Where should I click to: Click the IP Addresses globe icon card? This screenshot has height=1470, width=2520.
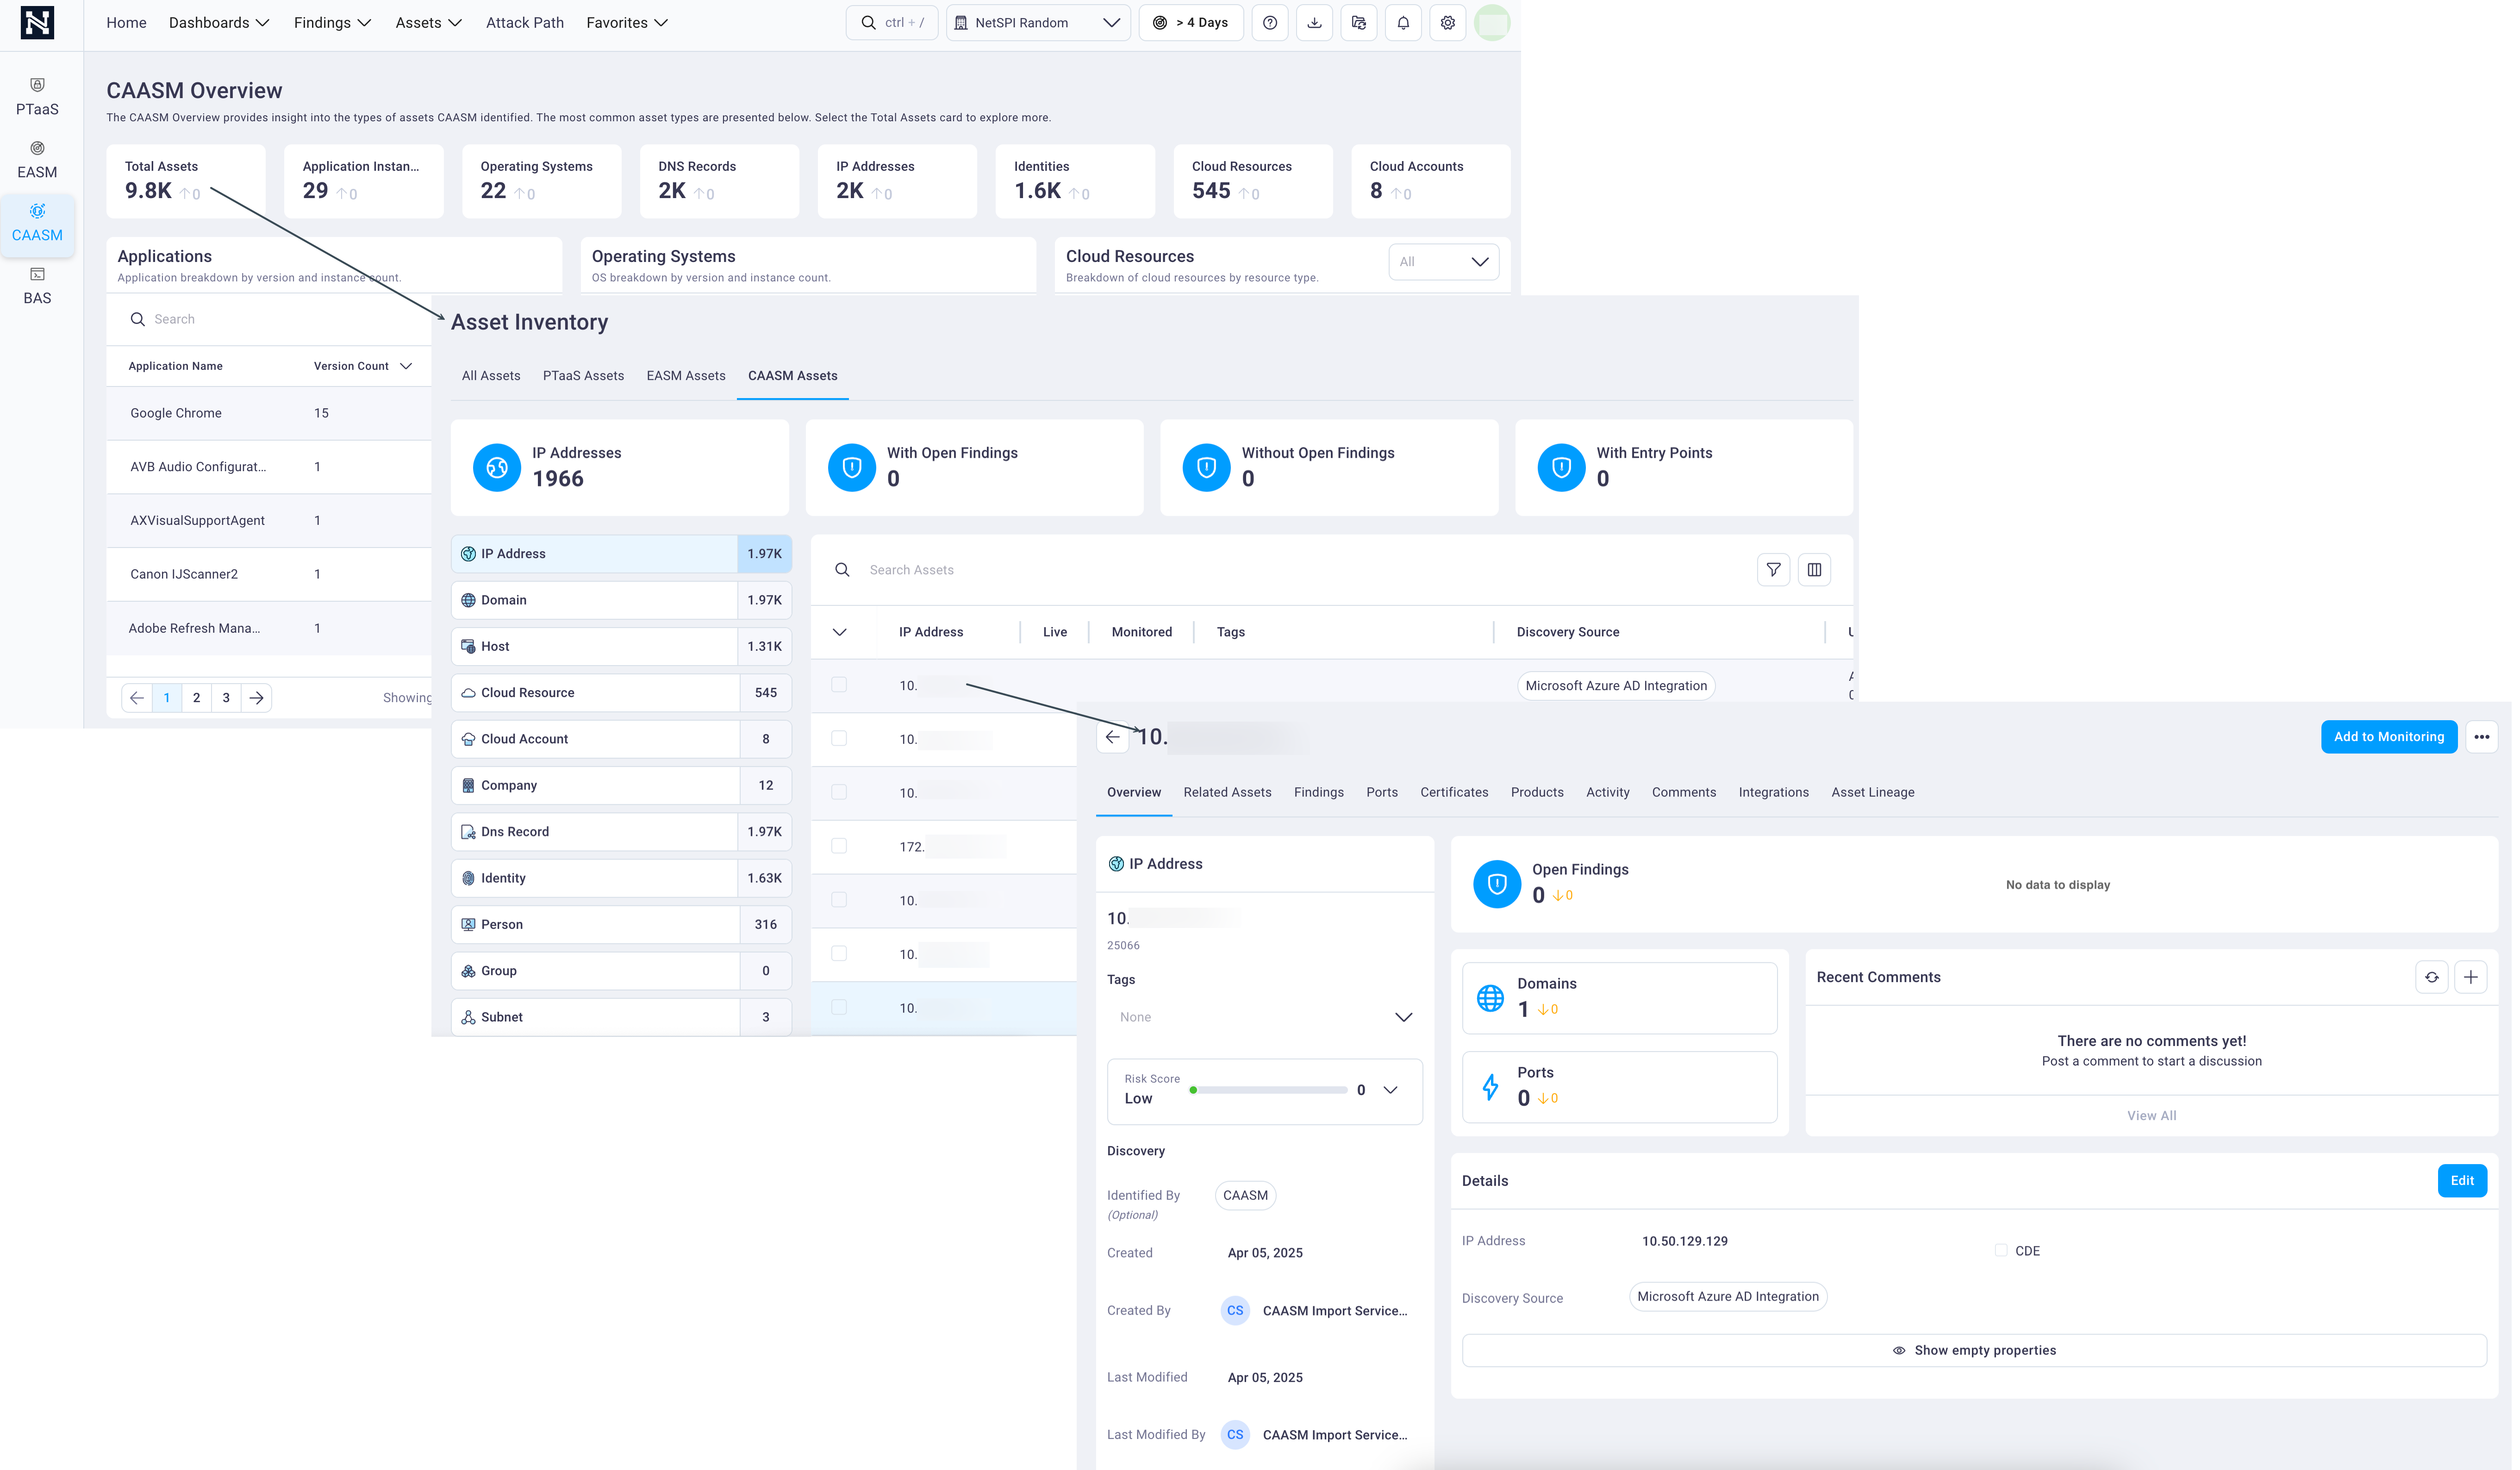(497, 467)
